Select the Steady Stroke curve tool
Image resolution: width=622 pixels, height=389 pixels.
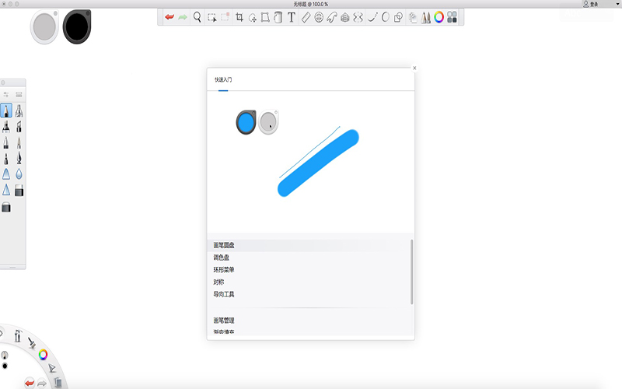[x=372, y=17]
